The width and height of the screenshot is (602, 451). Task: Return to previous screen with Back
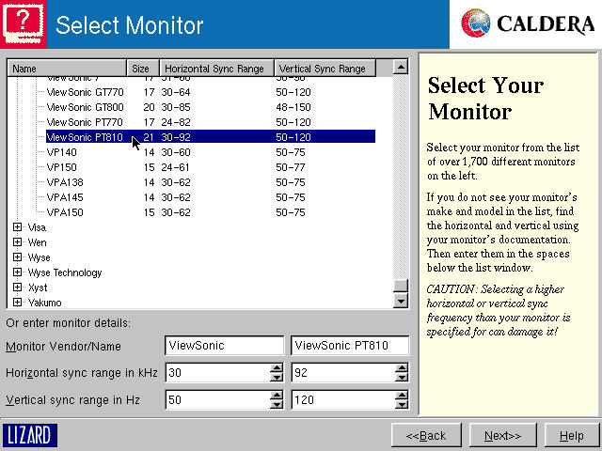[426, 436]
